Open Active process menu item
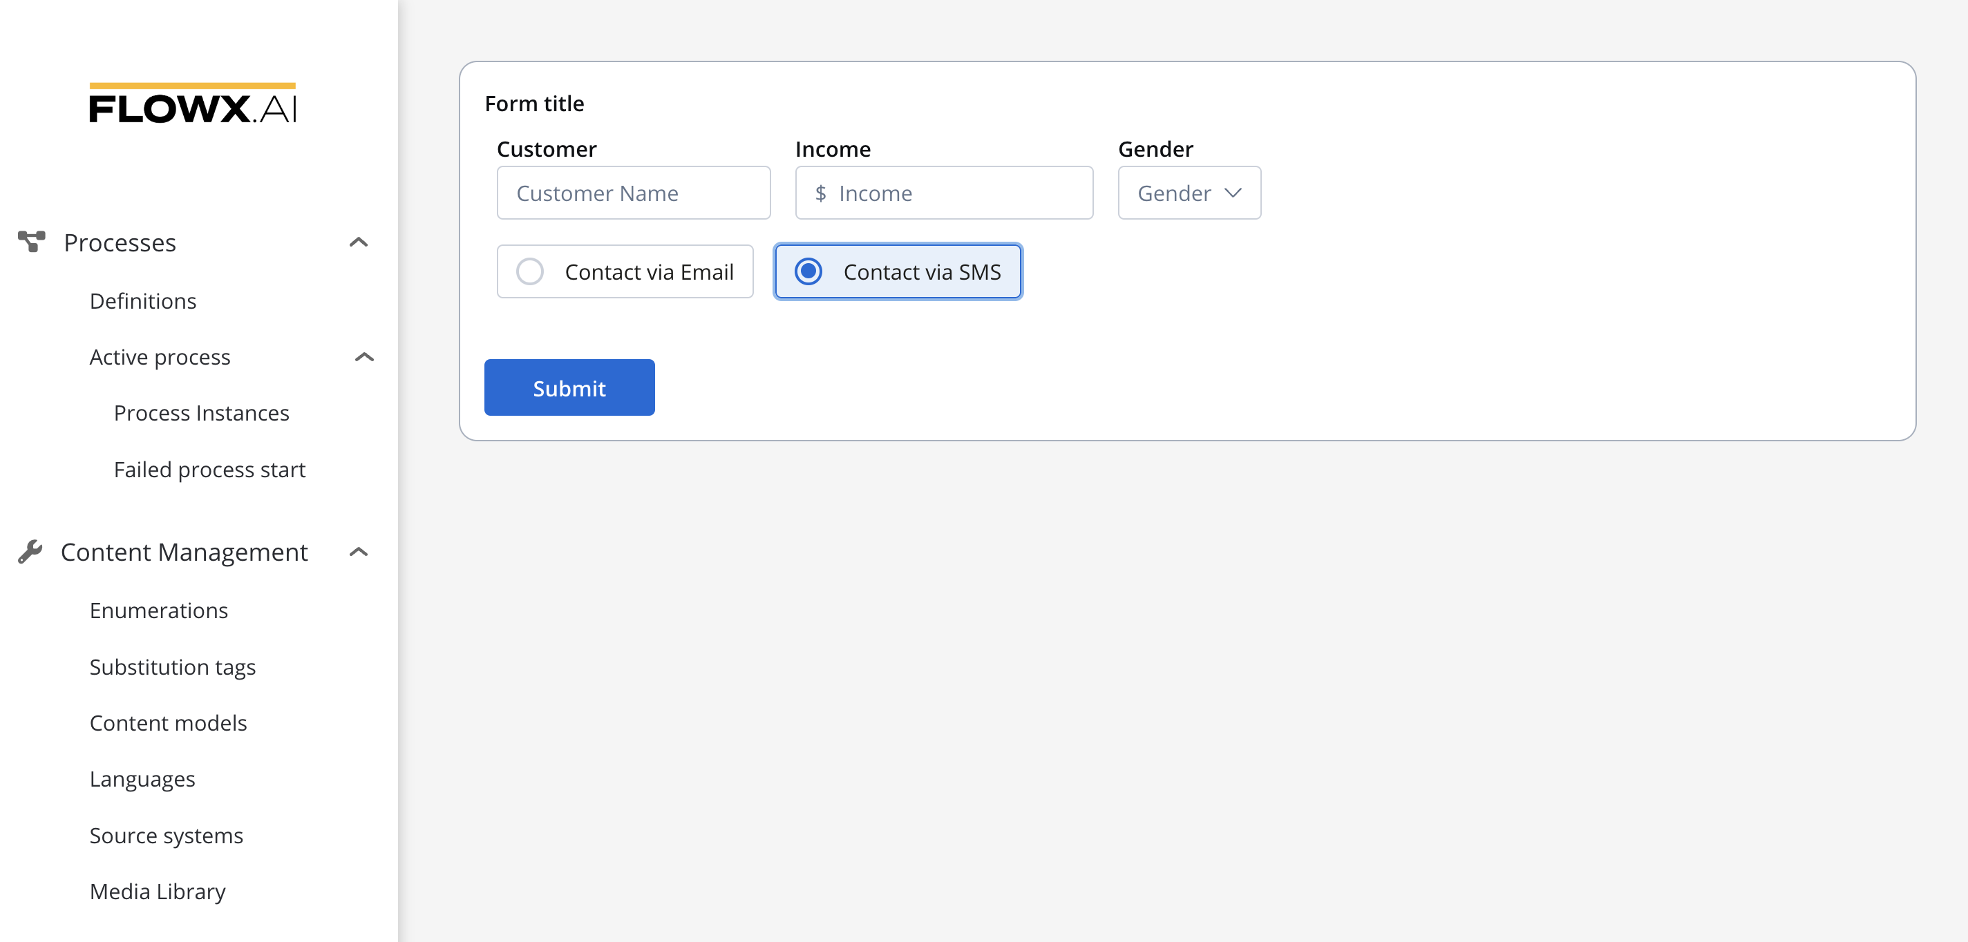This screenshot has width=1968, height=942. [160, 357]
